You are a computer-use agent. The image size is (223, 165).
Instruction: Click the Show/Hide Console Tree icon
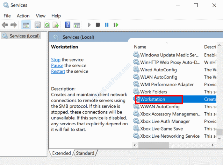(25, 25)
